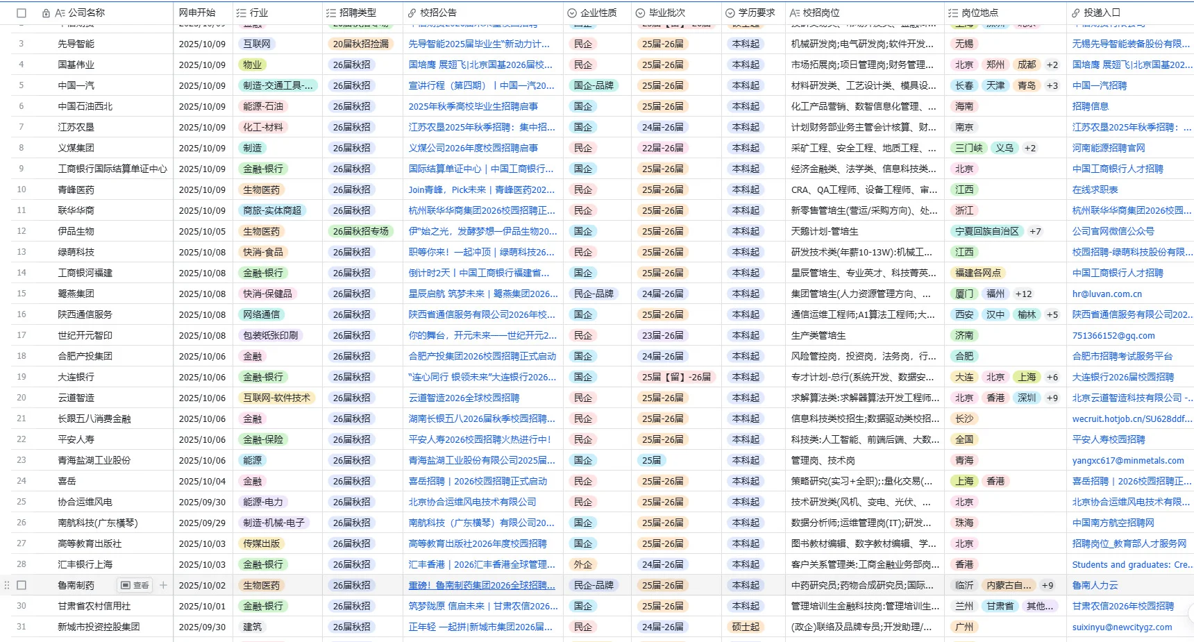Click the +12 locations overflow for 鹭燕集团
This screenshot has height=642, width=1194.
(x=1023, y=294)
